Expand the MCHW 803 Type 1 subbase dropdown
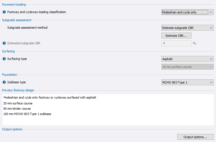216x142 pixels. [x=188, y=82]
